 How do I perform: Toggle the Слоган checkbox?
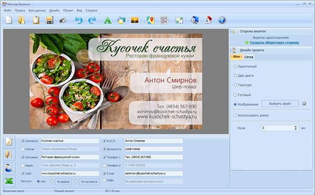click(x=23, y=149)
